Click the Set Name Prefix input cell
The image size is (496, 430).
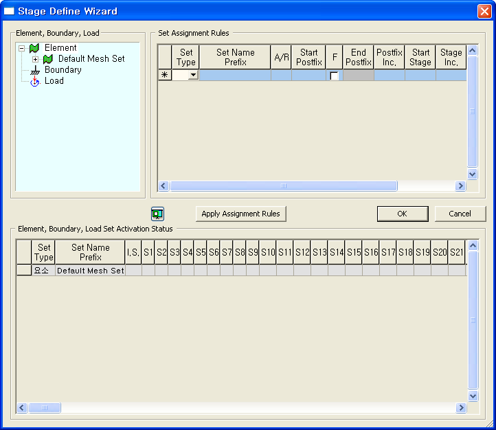tap(235, 76)
